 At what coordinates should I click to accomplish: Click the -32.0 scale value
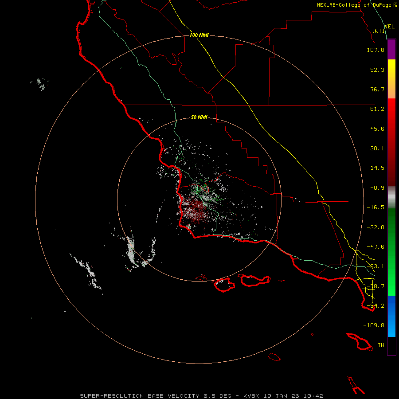tap(376, 227)
